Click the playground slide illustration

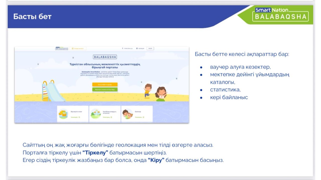click(51, 91)
